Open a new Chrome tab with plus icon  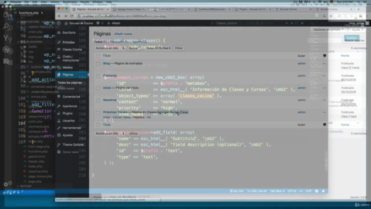(359, 9)
